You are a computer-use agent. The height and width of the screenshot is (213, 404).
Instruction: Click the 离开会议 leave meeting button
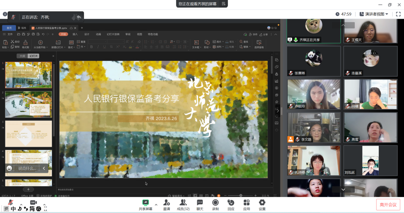coord(388,205)
